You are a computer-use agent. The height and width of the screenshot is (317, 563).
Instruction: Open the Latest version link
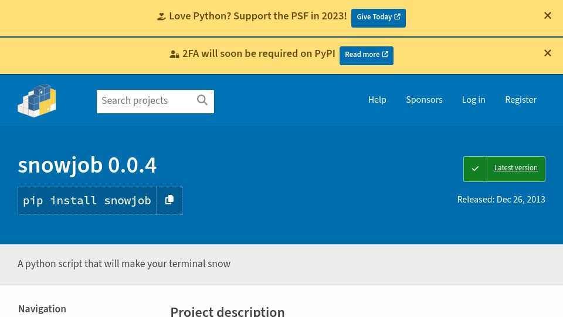(515, 168)
